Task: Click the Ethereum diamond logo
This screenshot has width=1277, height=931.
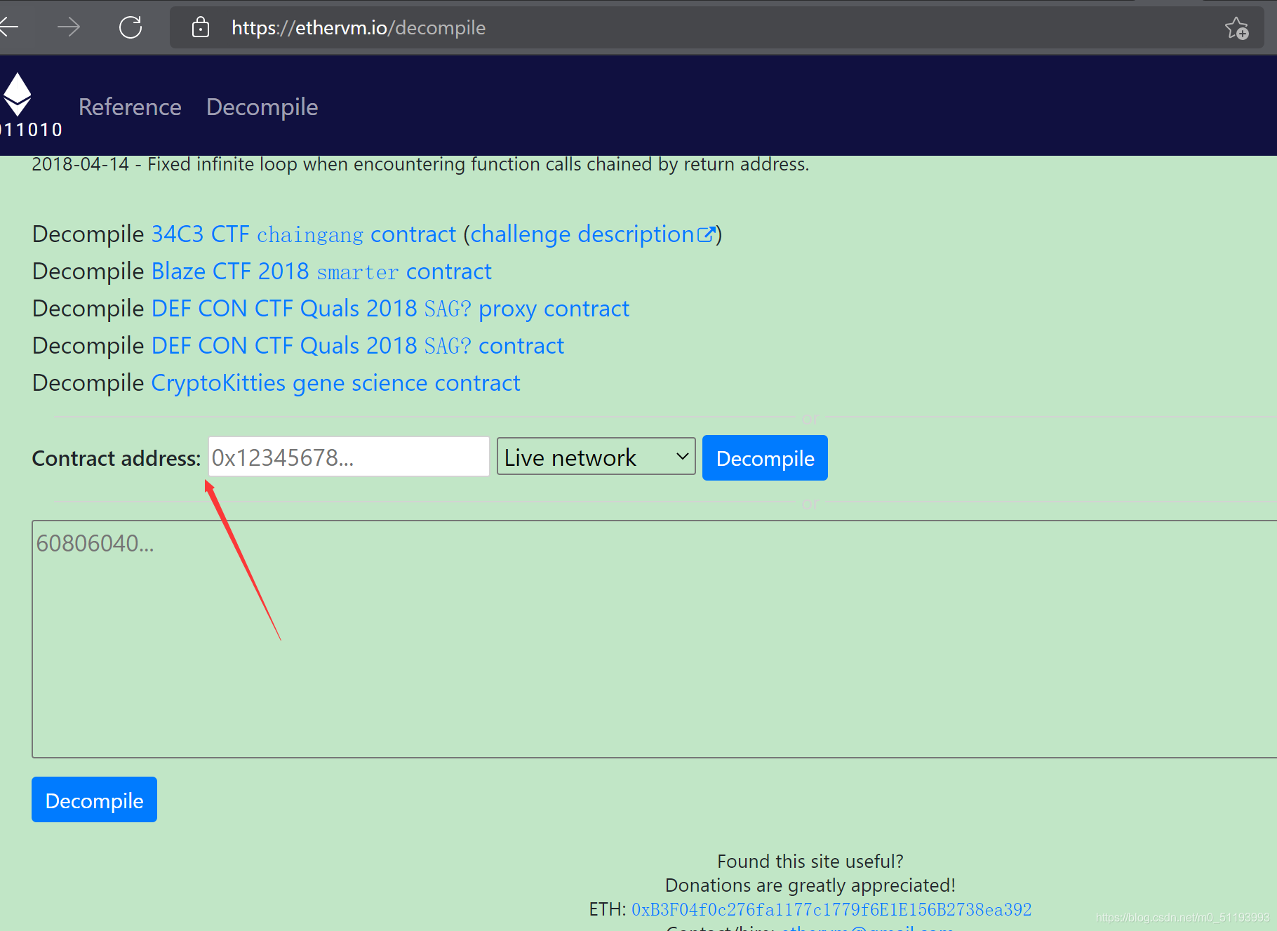Action: pyautogui.click(x=18, y=94)
